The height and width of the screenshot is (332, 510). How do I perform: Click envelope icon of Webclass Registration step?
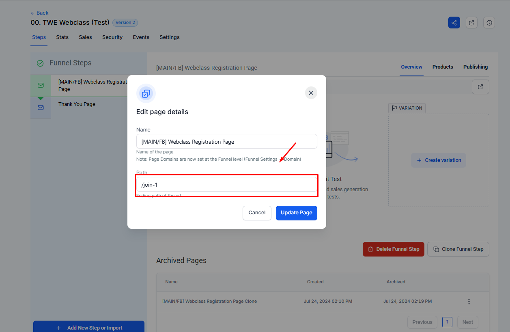(41, 85)
